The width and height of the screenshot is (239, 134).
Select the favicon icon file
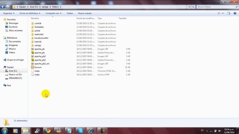(38, 67)
